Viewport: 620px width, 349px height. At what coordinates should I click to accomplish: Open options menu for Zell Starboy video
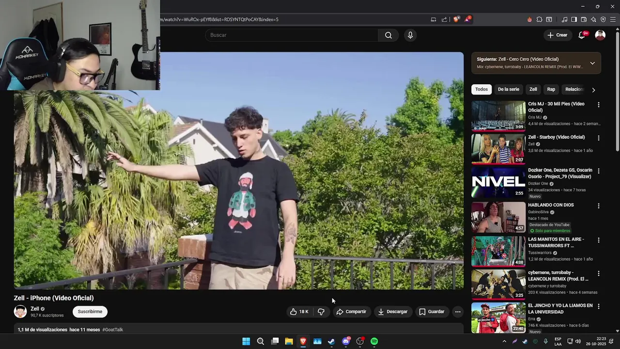tap(598, 138)
